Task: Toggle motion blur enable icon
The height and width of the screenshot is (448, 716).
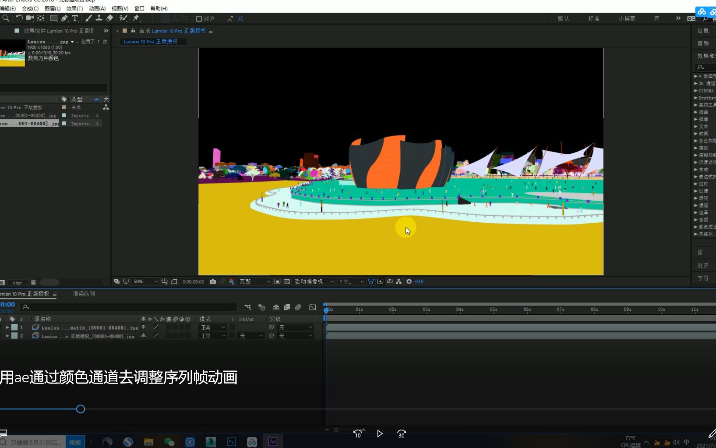Action: click(x=298, y=307)
